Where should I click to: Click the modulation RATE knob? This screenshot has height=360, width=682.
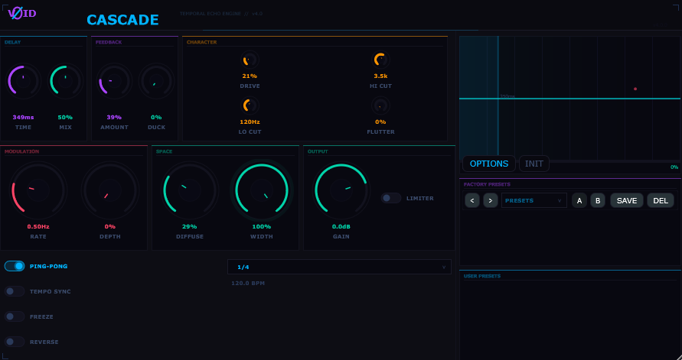tap(38, 190)
